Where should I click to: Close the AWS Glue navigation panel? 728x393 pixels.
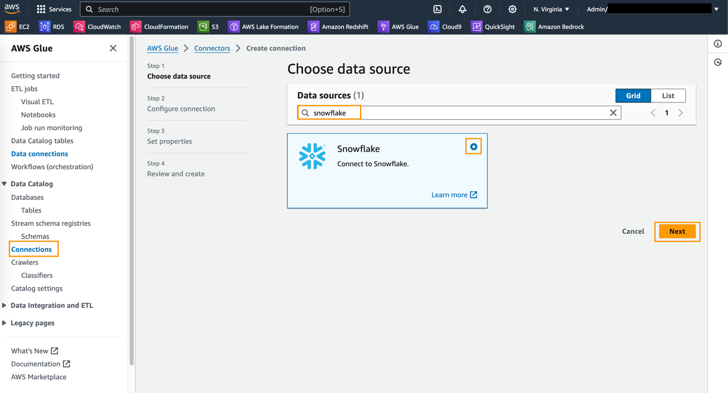click(x=113, y=48)
